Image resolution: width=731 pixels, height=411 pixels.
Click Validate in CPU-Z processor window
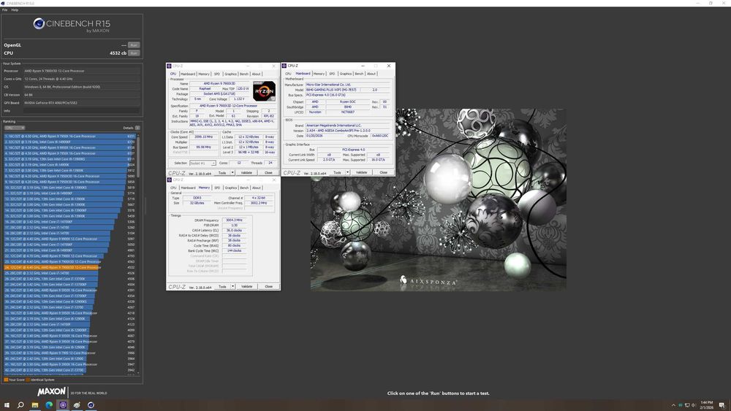coord(246,173)
